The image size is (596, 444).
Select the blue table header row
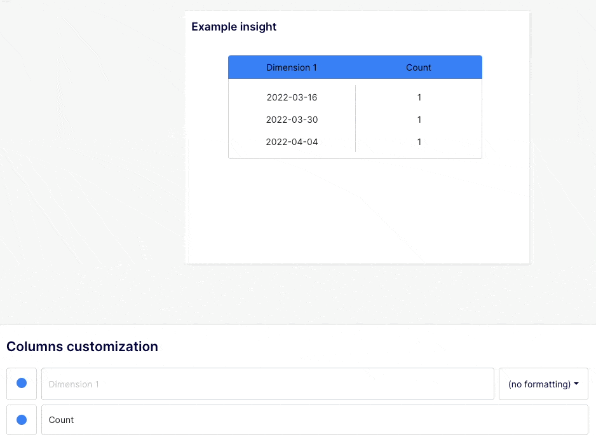click(x=355, y=67)
